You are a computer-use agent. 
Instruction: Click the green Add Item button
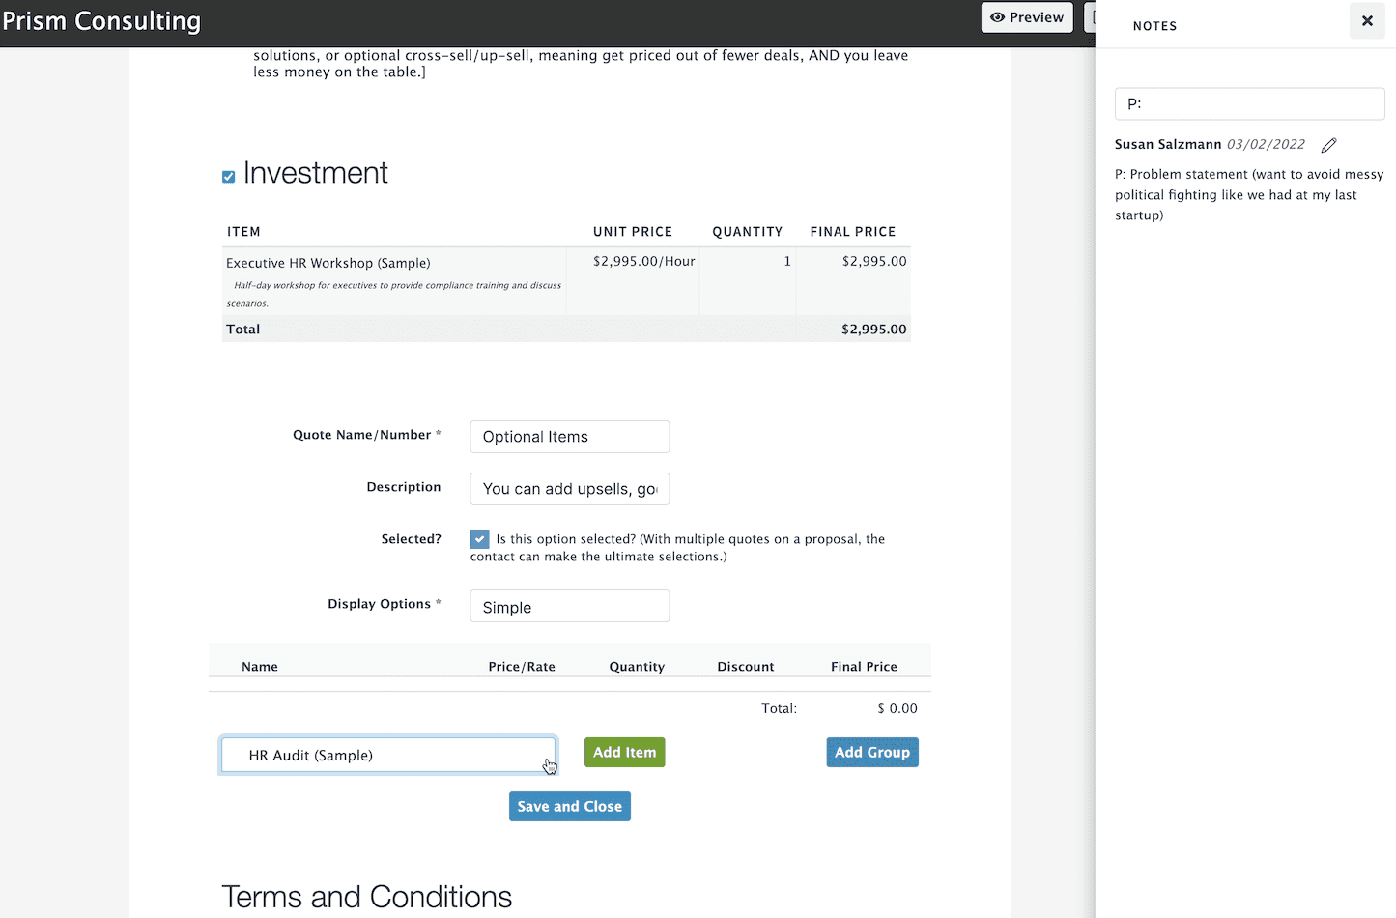(x=624, y=753)
